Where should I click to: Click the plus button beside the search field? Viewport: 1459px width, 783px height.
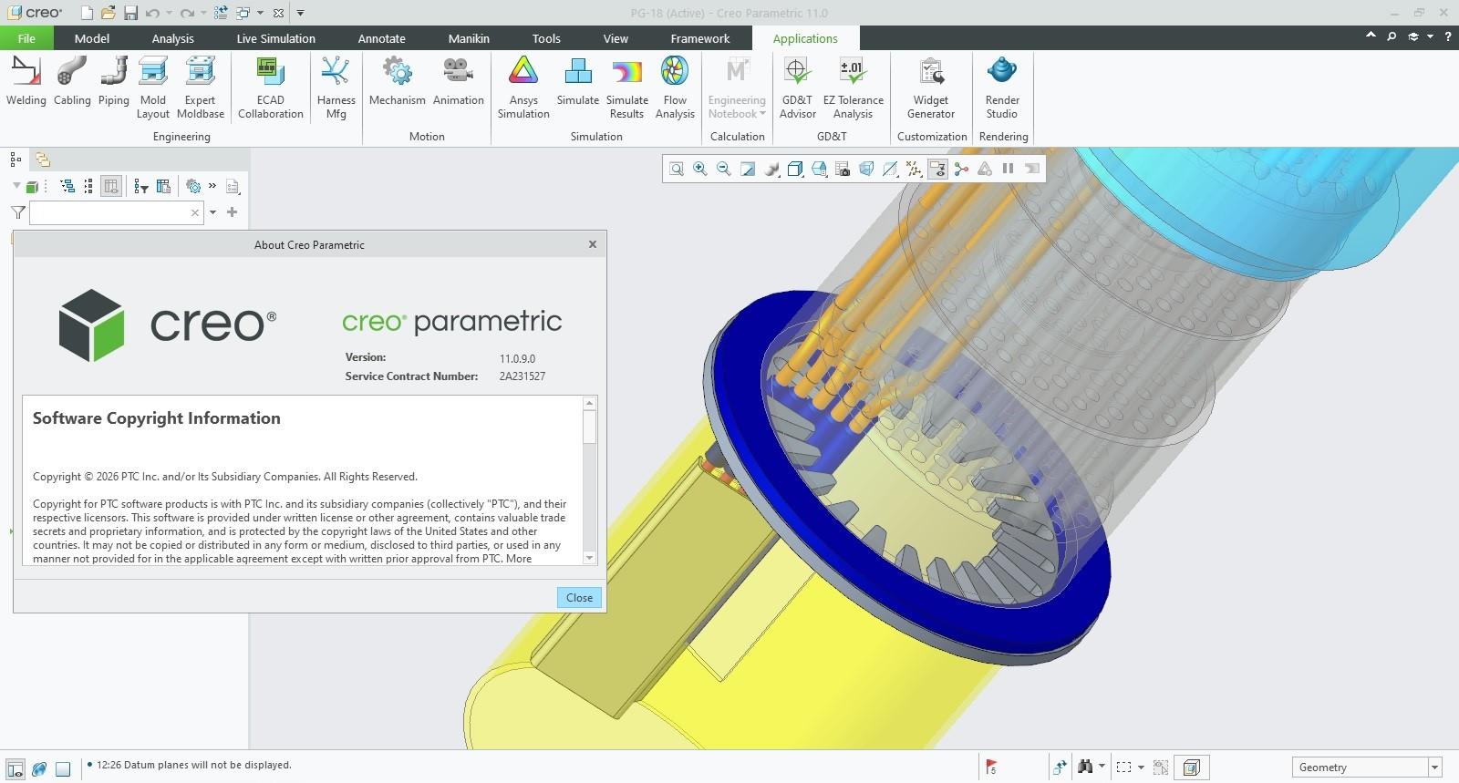click(x=233, y=212)
